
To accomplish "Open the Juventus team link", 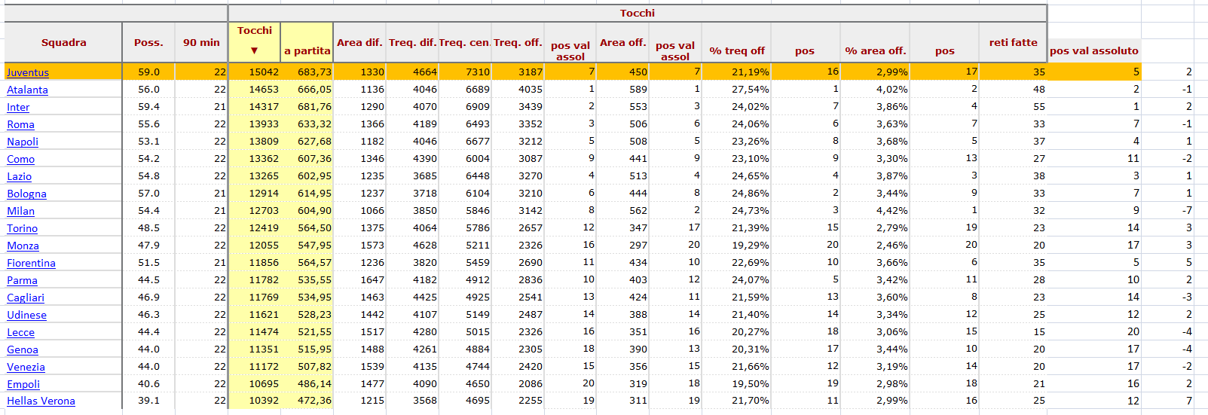I will click(28, 72).
